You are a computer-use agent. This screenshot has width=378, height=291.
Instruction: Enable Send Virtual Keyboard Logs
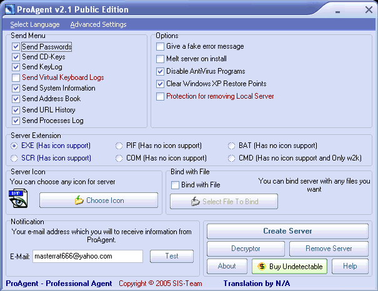(16, 77)
